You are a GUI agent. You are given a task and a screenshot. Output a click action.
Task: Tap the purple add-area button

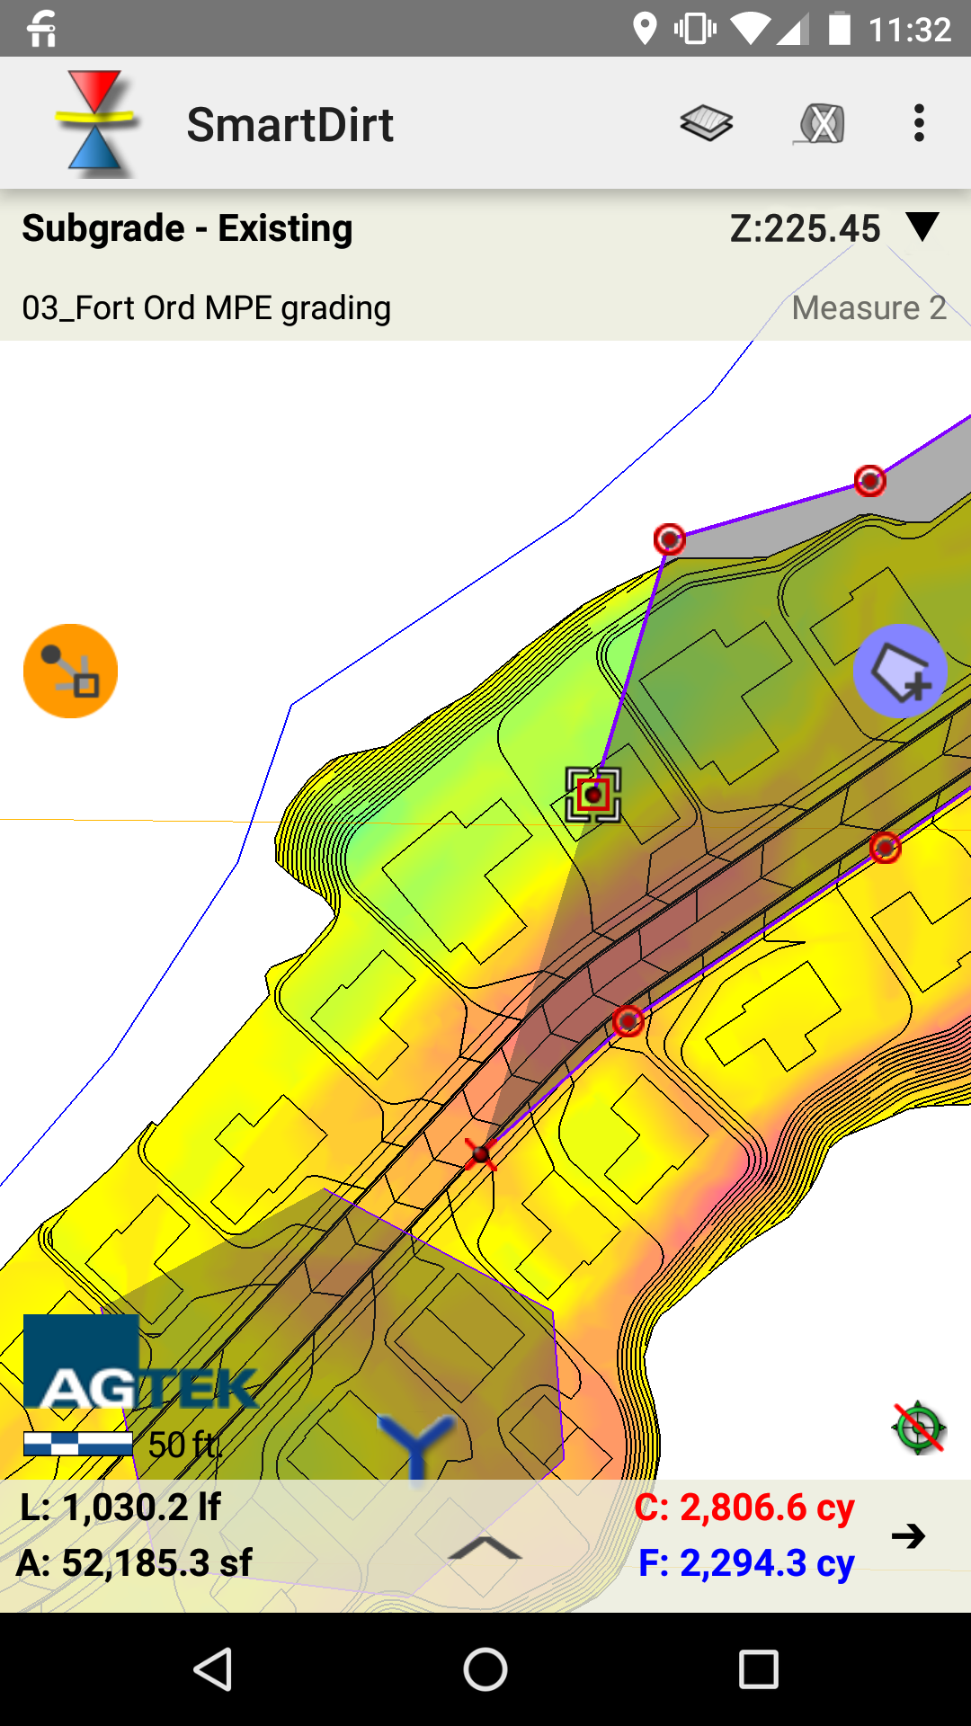pos(899,671)
